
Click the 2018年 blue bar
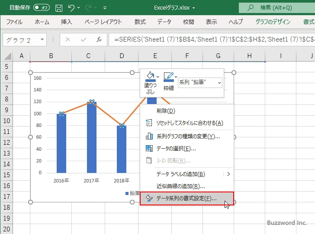pyautogui.click(x=122, y=149)
